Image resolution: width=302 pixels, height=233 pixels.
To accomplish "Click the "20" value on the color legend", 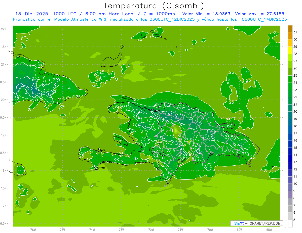I will coord(295,111).
